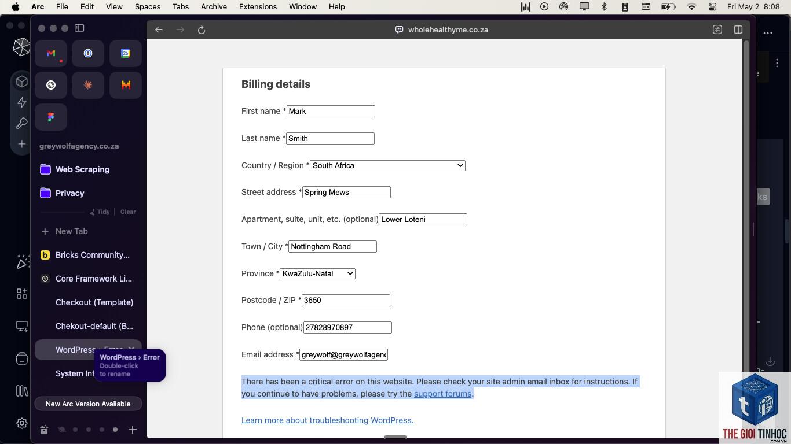This screenshot has height=444, width=791.
Task: Click the Email address input field
Action: 343,354
